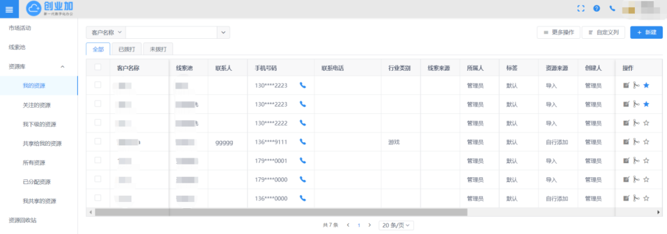The image size is (667, 234).
Task: Expand the 20 条/页 page size selector
Action: point(396,225)
